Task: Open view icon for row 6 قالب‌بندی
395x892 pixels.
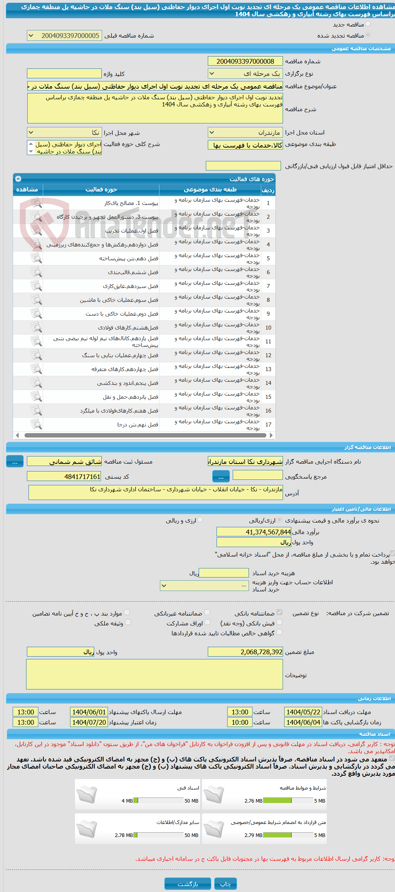Action: pos(36,272)
